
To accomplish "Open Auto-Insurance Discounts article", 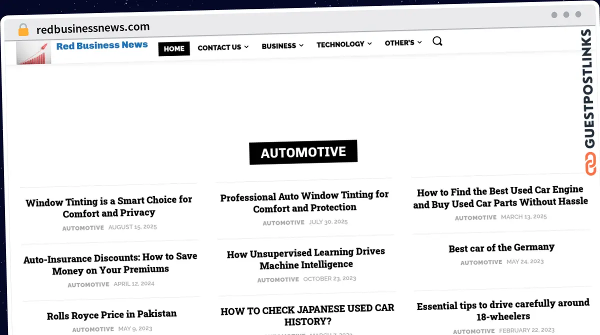I will pos(110,263).
